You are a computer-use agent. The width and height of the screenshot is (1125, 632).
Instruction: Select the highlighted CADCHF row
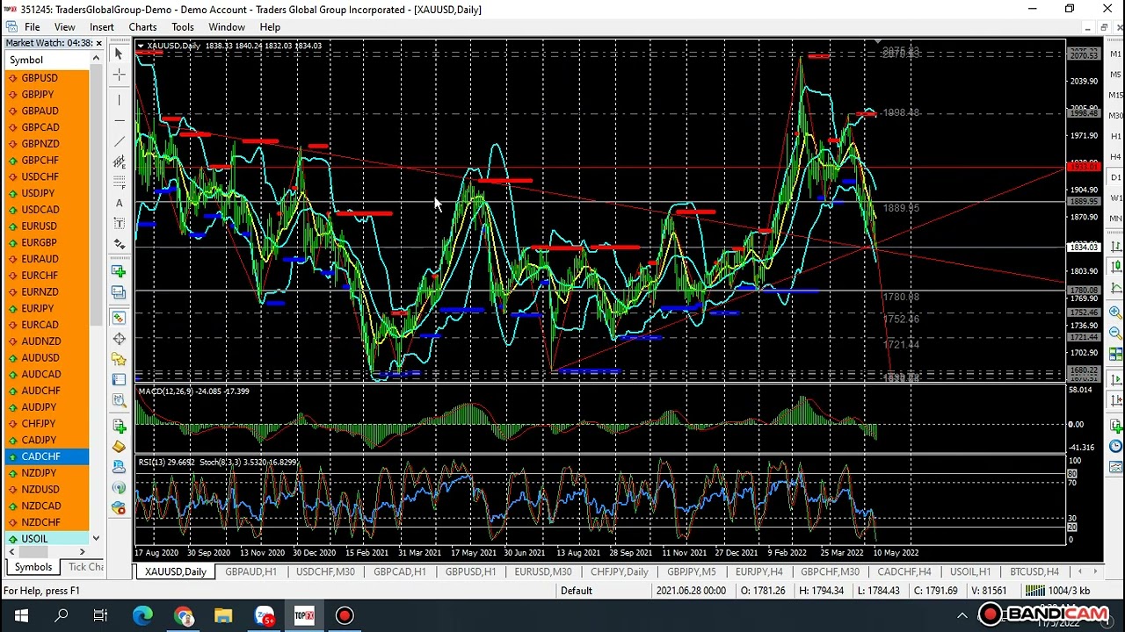point(47,456)
